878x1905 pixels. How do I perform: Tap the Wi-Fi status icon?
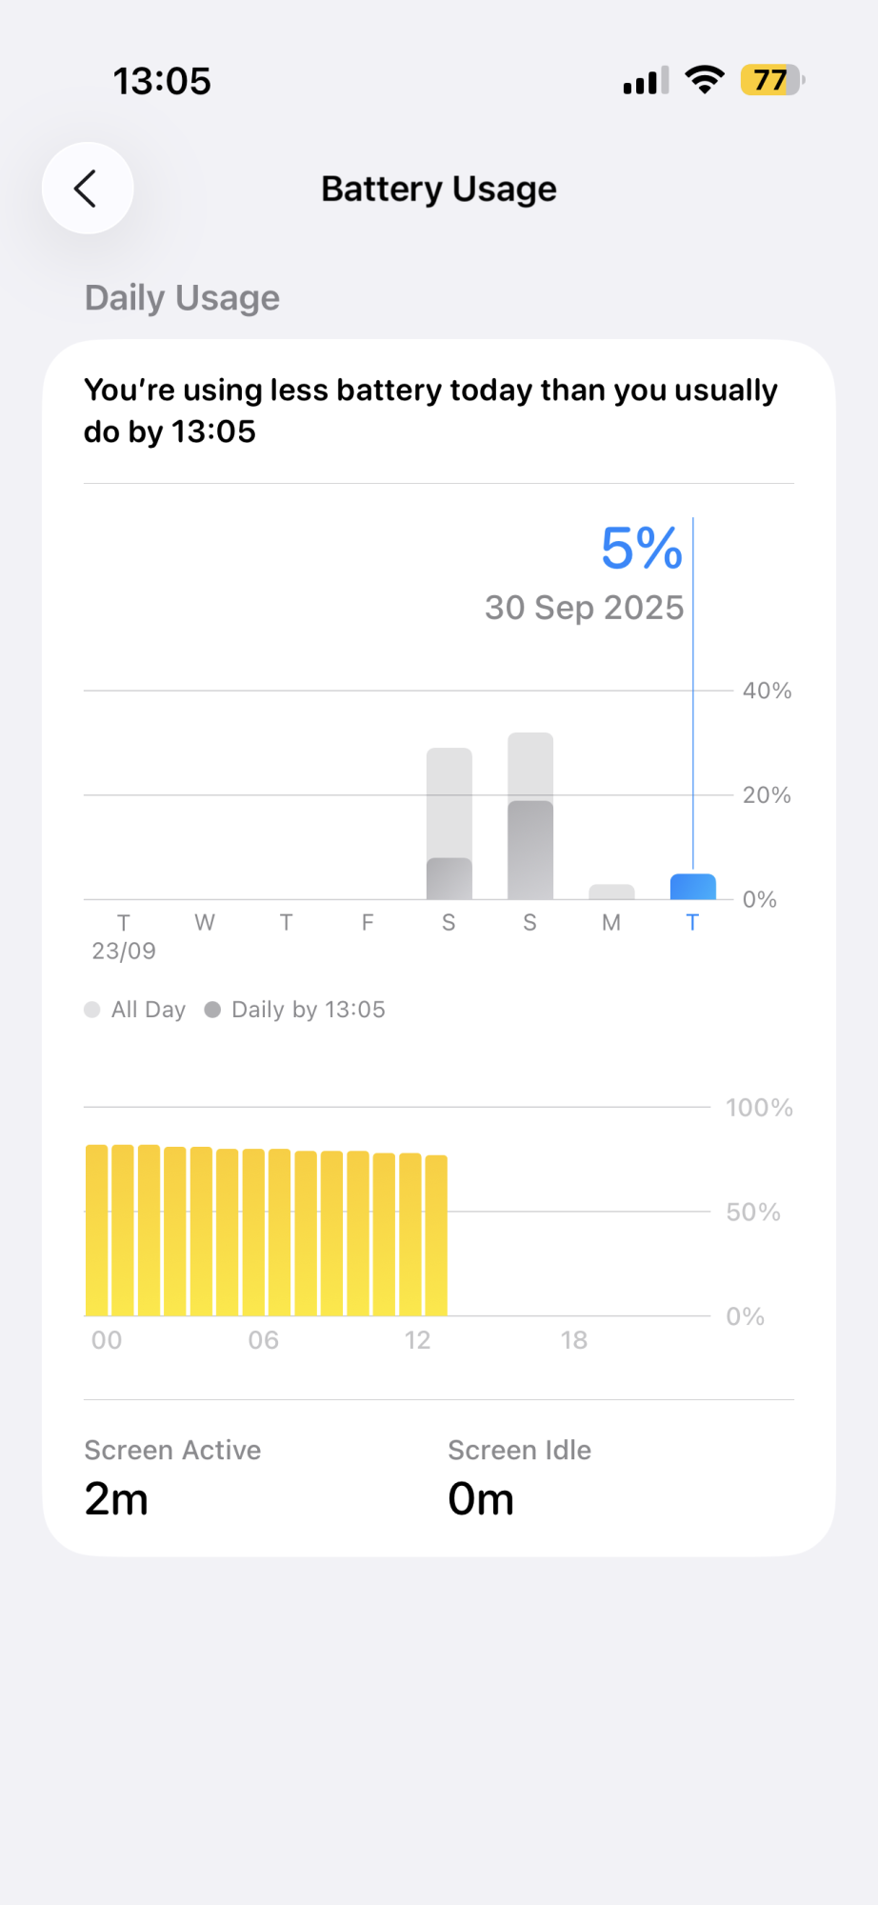[705, 80]
